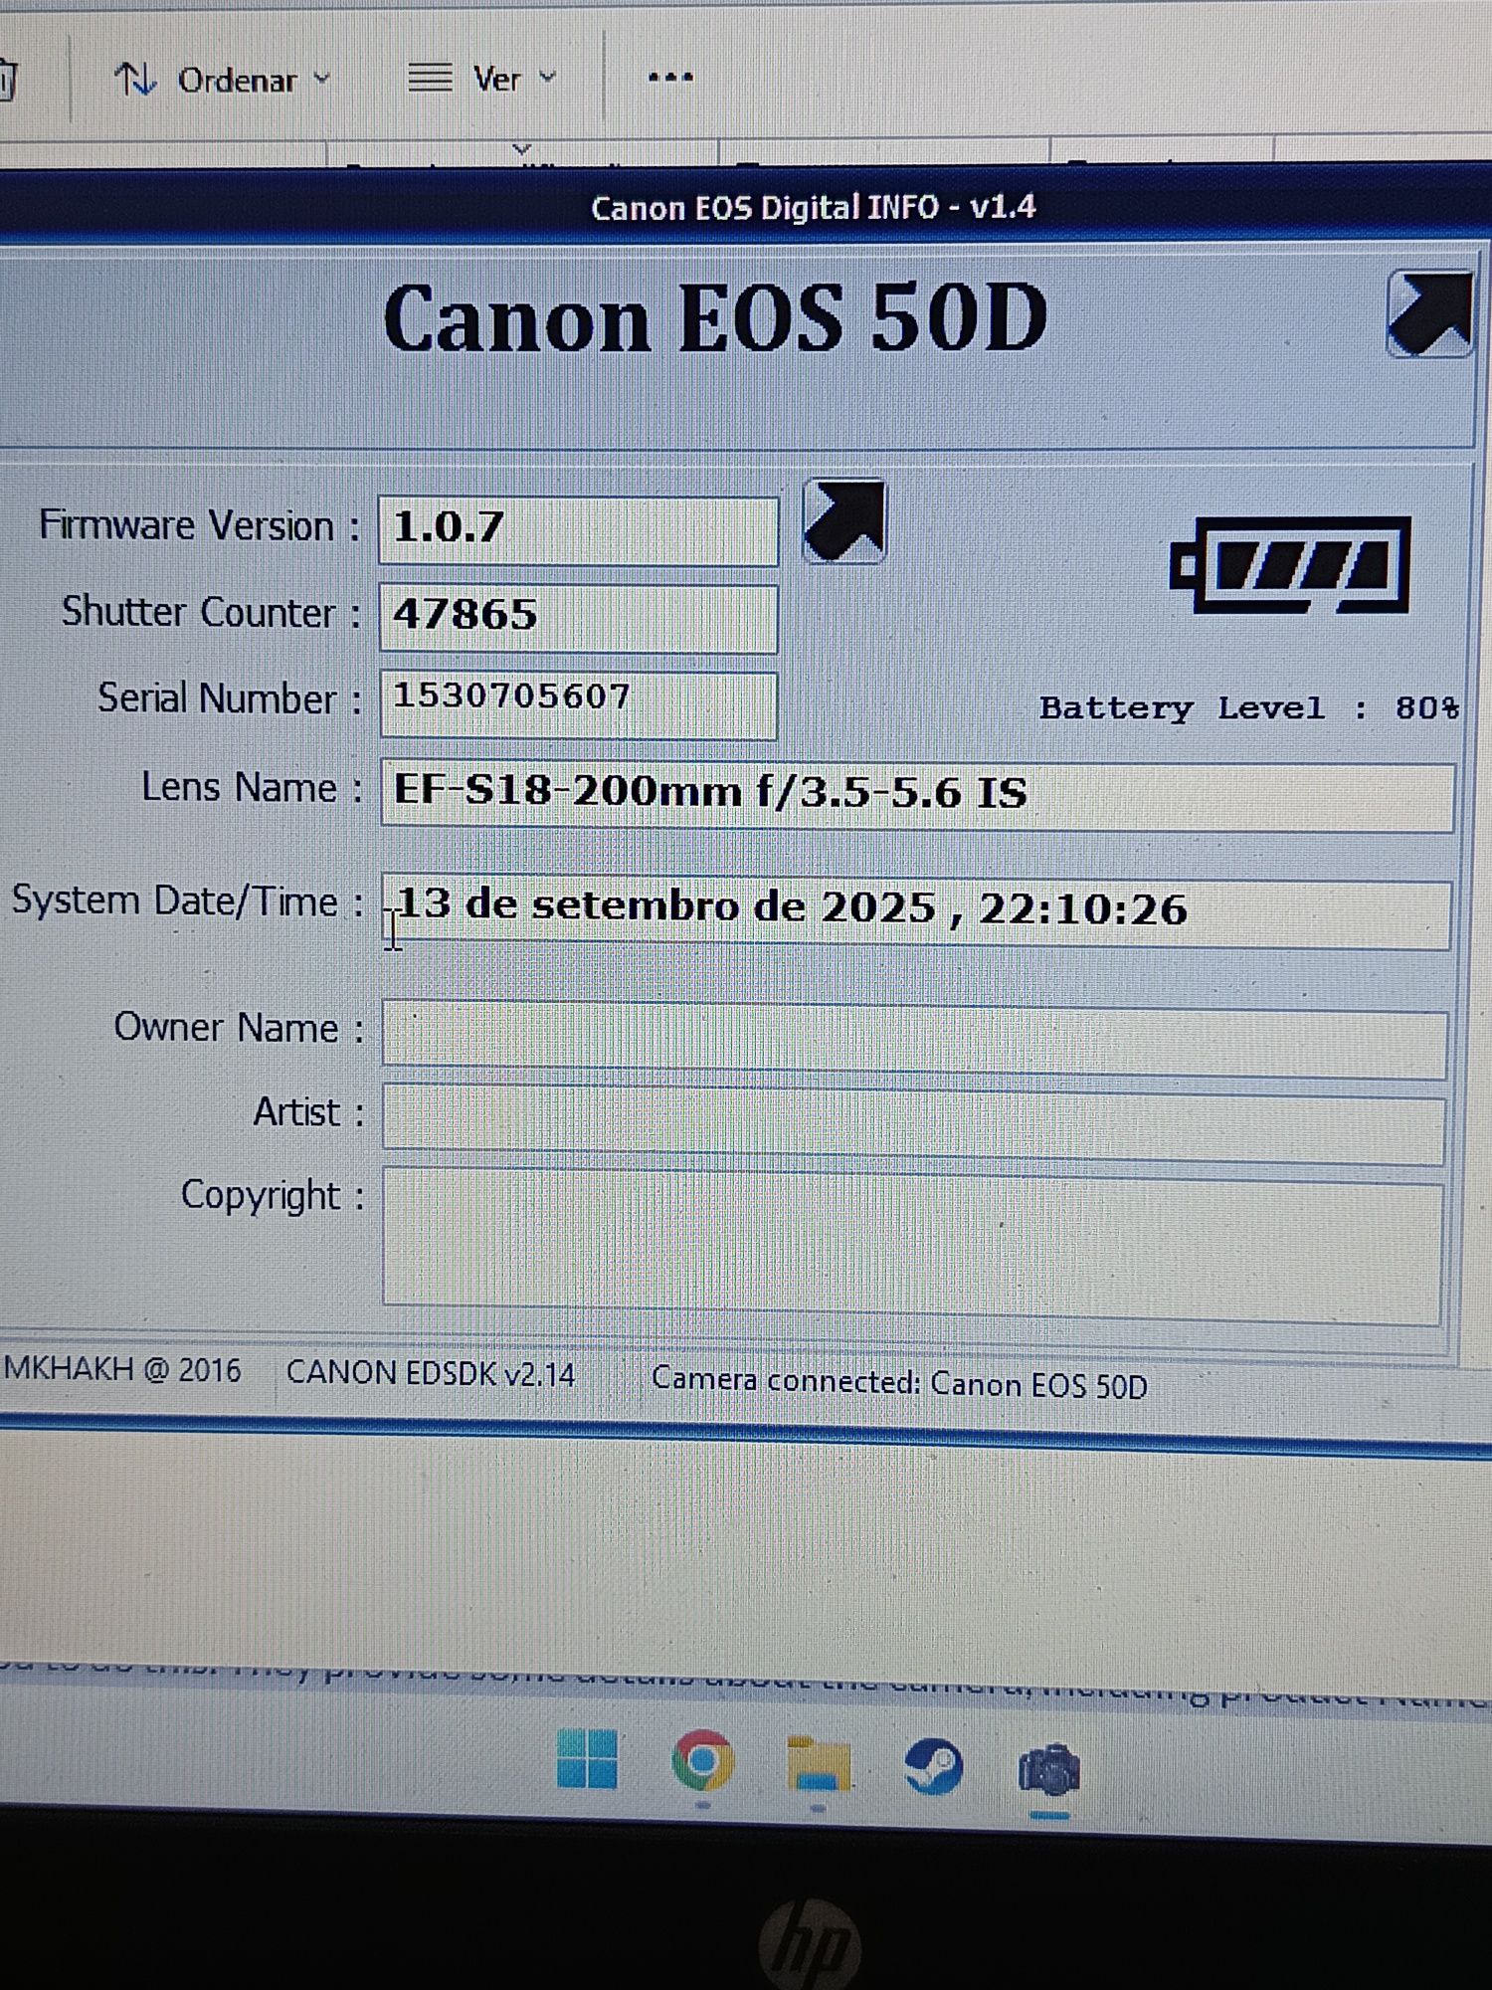Viewport: 1492px width, 1990px height.
Task: Click the delete icon in Explorer toolbar
Action: click(x=6, y=80)
